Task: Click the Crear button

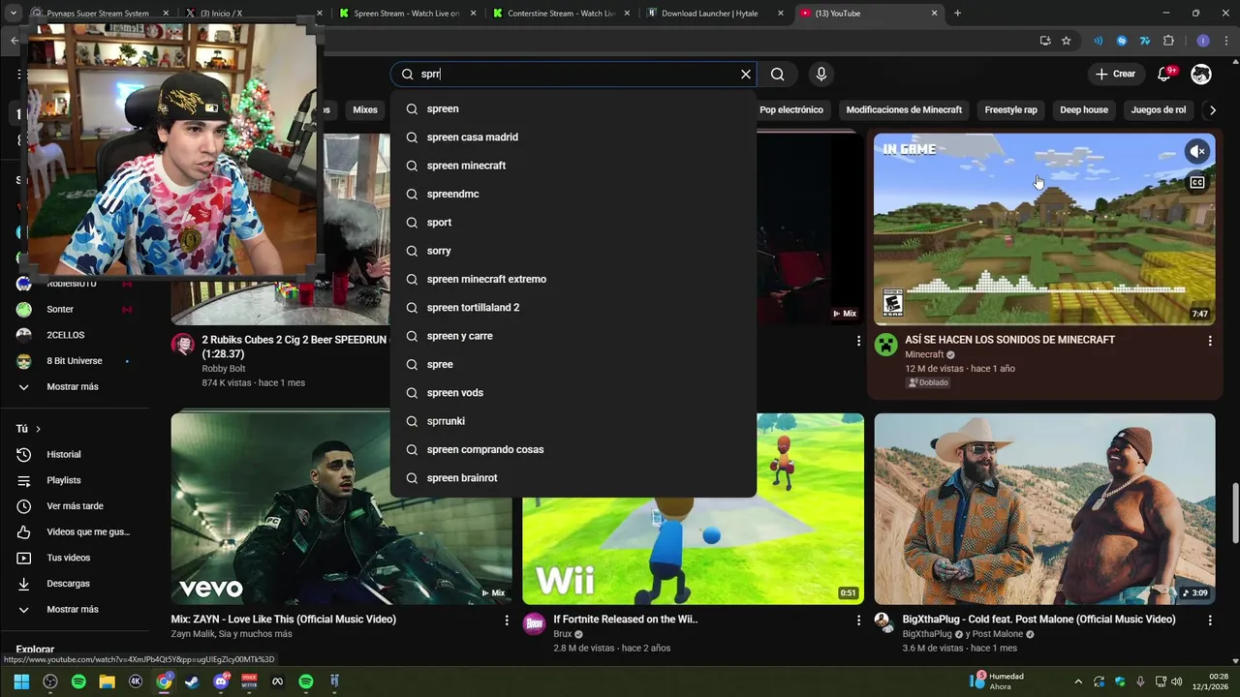Action: coord(1115,75)
